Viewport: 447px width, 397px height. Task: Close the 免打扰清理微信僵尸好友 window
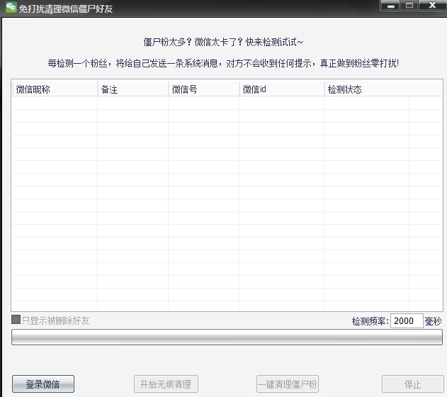[x=432, y=6]
